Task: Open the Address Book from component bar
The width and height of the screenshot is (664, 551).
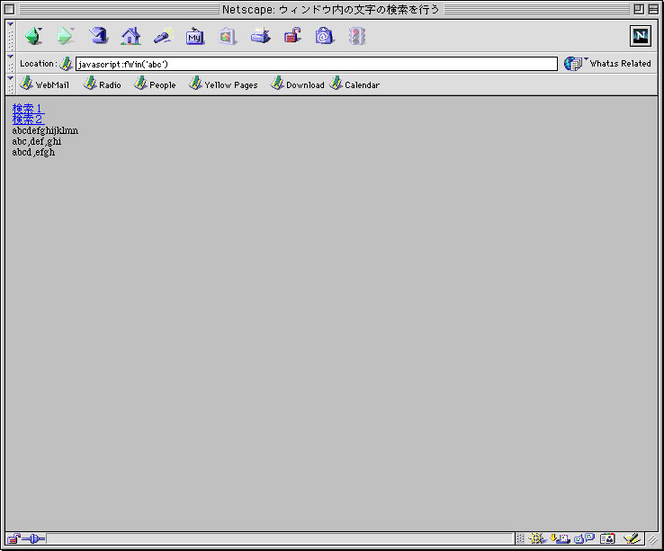Action: (607, 538)
